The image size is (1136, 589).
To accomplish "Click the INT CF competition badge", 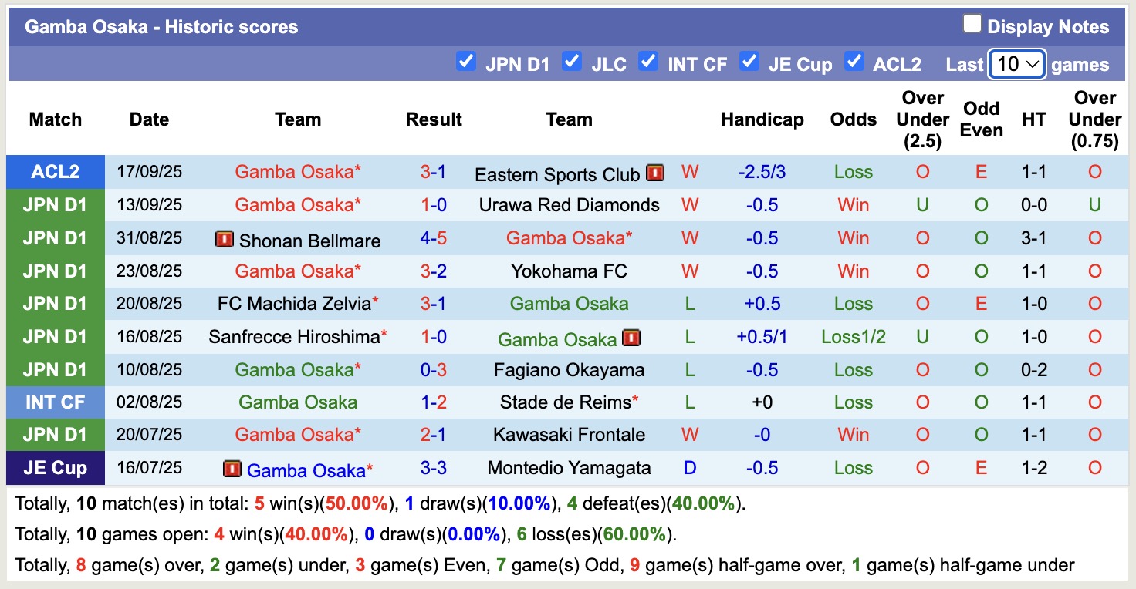I will [x=55, y=402].
